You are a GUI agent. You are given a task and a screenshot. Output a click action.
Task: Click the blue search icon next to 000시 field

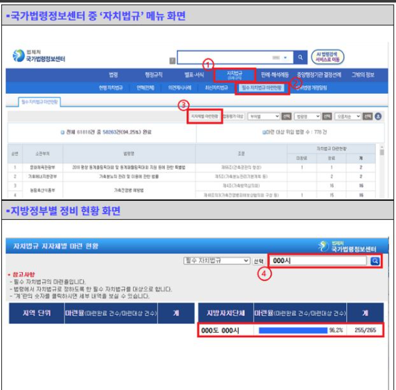tap(375, 261)
